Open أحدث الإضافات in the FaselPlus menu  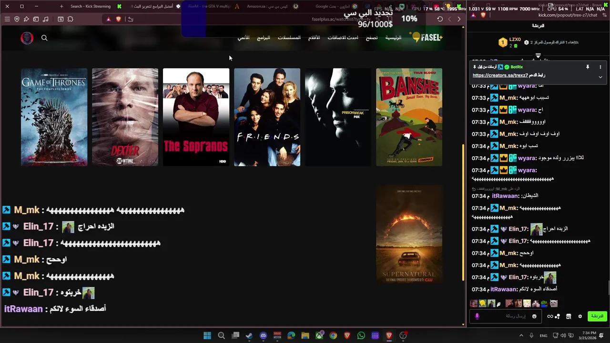click(343, 38)
